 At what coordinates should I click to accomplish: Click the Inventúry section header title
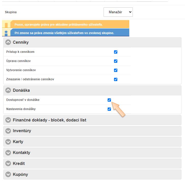click(x=22, y=131)
